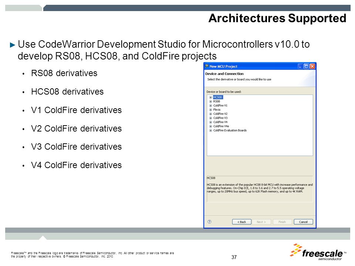This screenshot has height=266, width=355.
Task: Expand the Flexis tree node
Action: [210, 110]
